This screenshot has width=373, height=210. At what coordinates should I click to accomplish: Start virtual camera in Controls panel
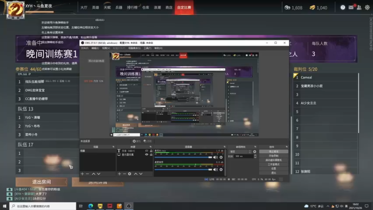click(x=274, y=160)
